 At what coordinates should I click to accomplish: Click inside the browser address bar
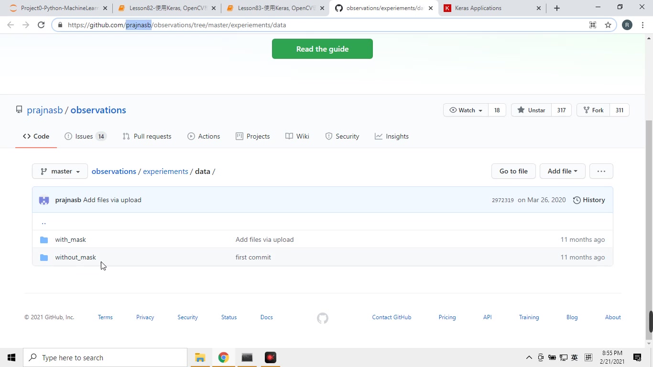[287, 25]
